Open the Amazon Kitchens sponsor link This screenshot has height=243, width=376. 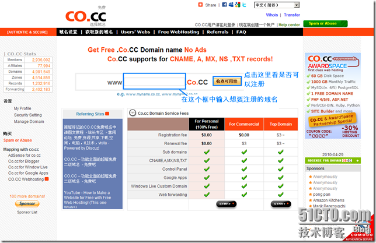coord(329,200)
